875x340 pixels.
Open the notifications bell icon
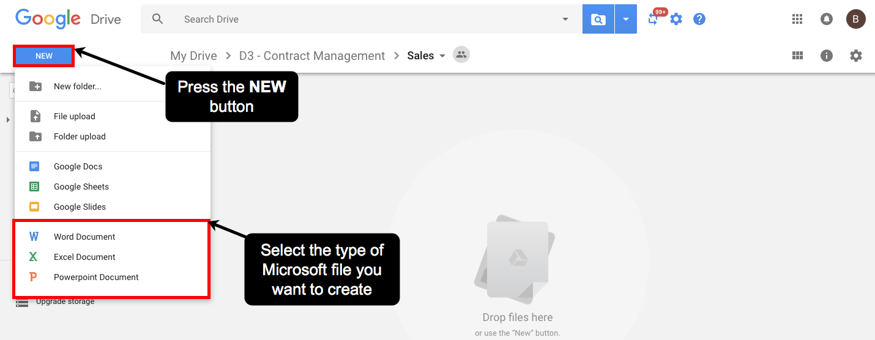click(827, 19)
